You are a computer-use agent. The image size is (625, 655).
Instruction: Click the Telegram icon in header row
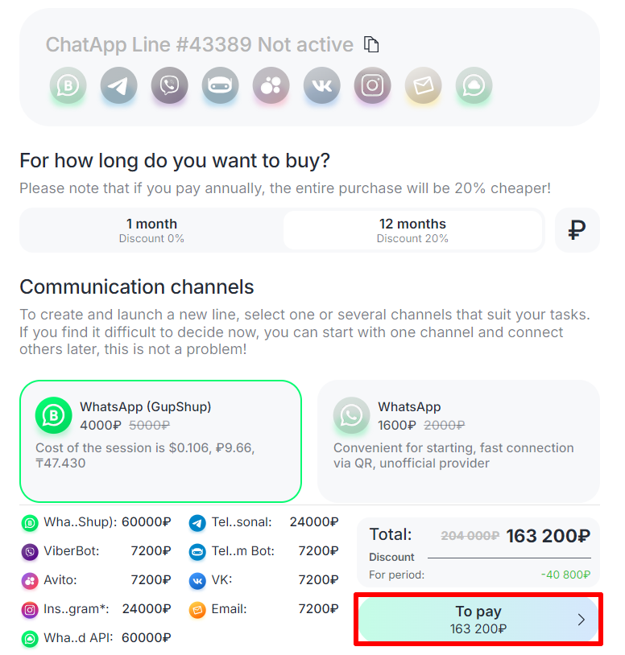pyautogui.click(x=119, y=86)
